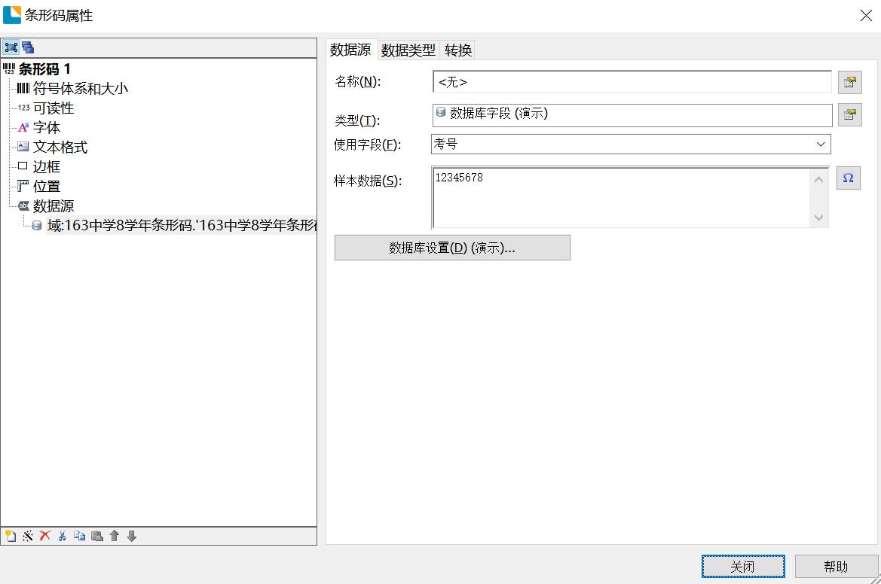Switch to the multiple objects view icon
The width and height of the screenshot is (881, 584).
point(28,47)
